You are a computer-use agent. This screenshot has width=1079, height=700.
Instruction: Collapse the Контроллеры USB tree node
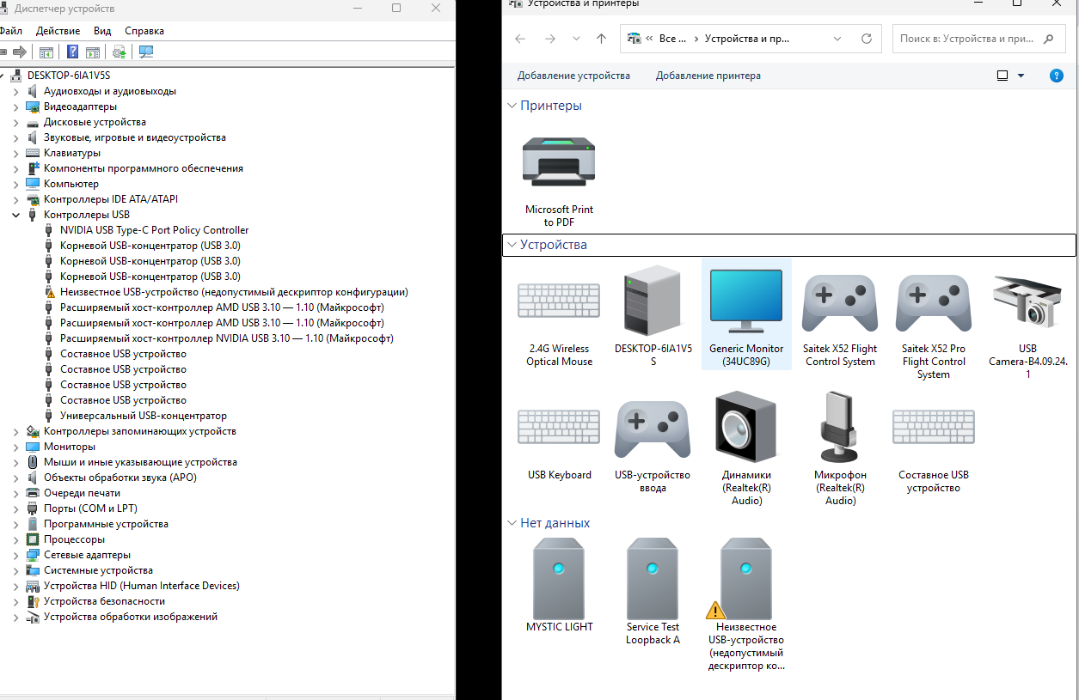point(15,214)
